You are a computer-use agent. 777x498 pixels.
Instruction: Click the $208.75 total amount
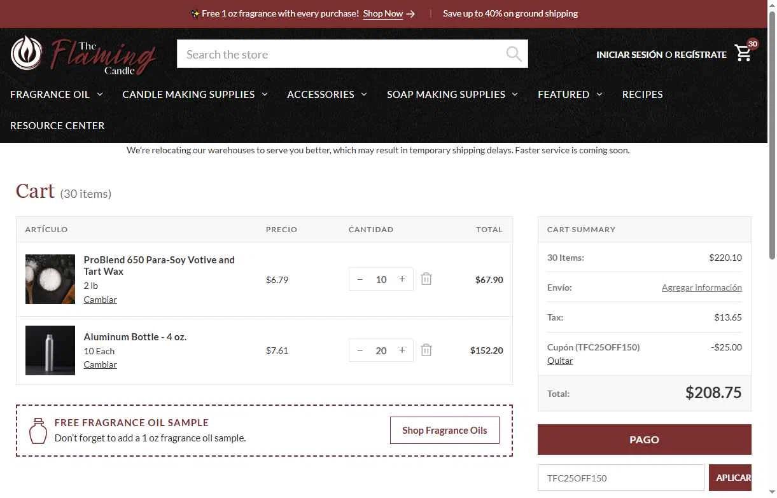713,392
